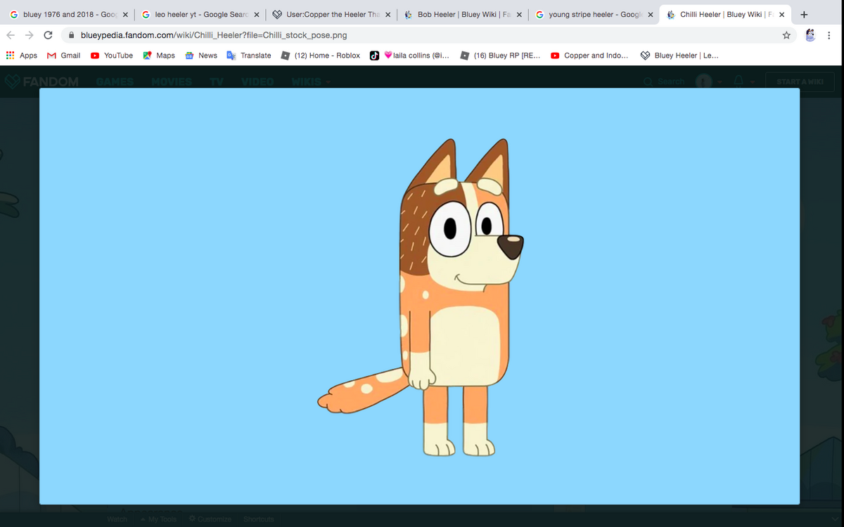Click the padlock site info icon
Screen dimensions: 844x527
[x=72, y=35]
